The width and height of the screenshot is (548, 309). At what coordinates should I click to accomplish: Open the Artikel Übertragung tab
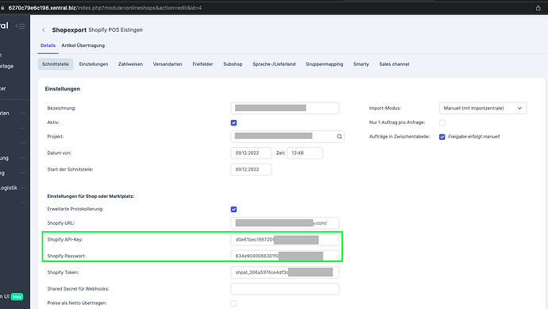[x=83, y=45]
